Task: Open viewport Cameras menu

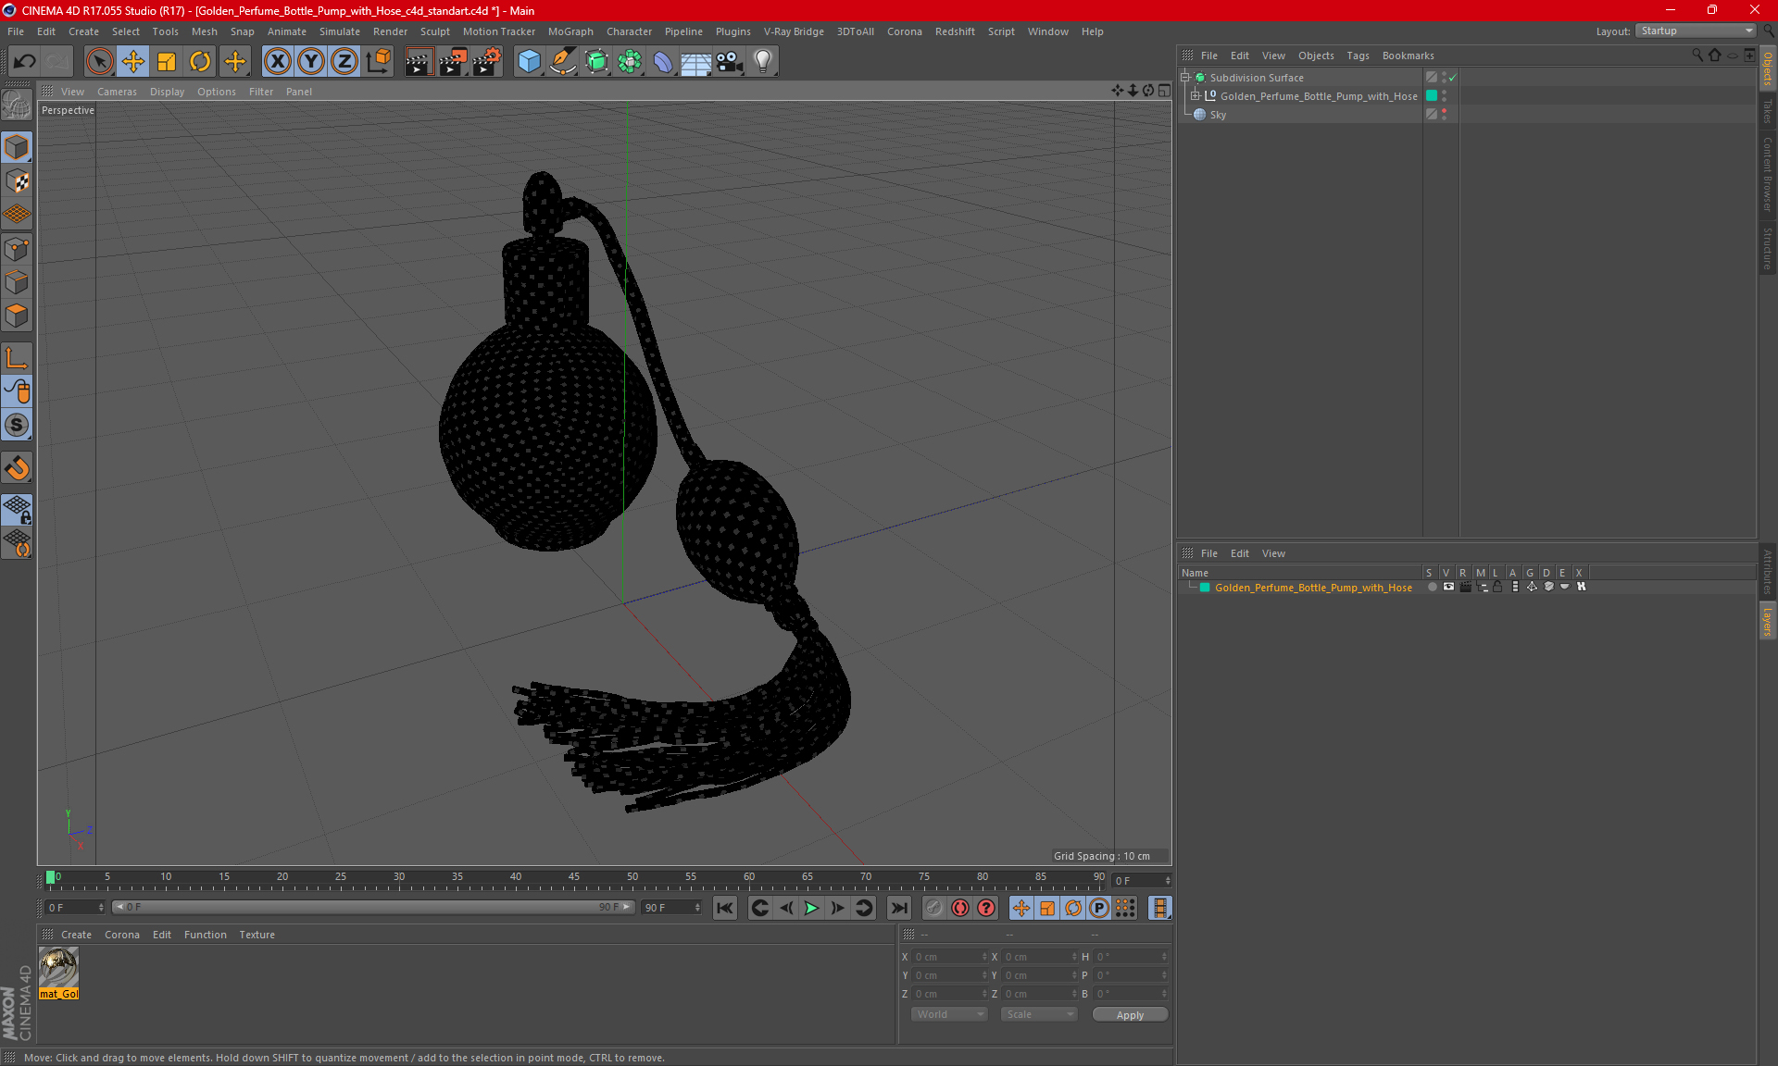Action: click(x=117, y=92)
